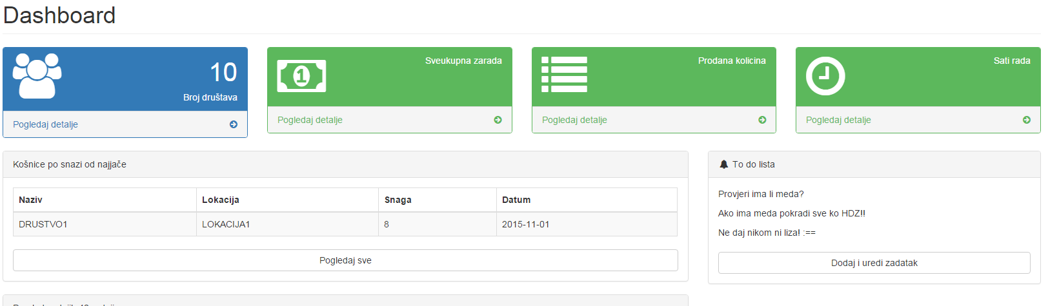1048x306 pixels.
Task: Click the bell icon beside To do lista
Action: 723,164
